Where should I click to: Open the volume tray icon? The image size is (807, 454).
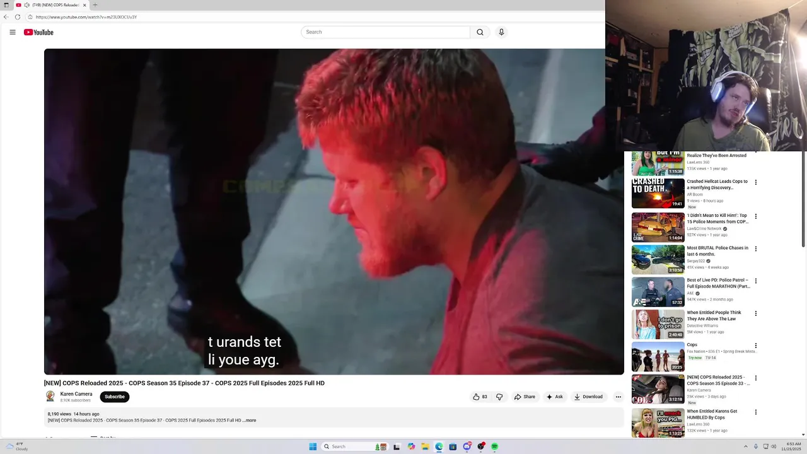775,446
